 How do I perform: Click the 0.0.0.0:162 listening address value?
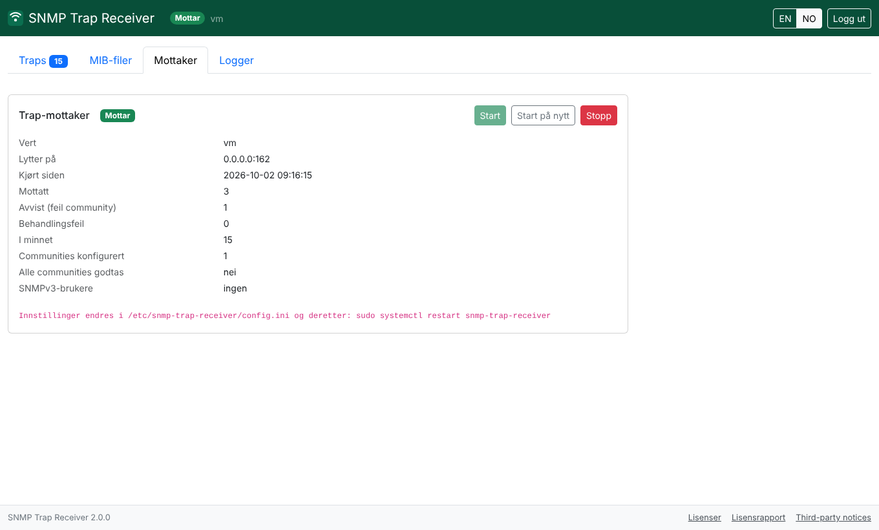pyautogui.click(x=247, y=159)
